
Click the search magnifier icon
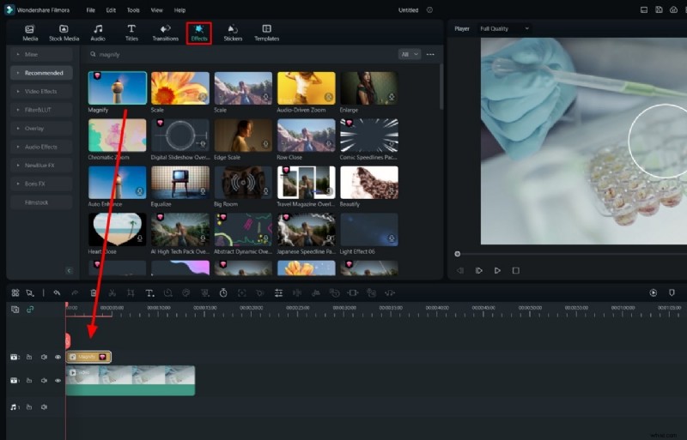[x=93, y=54]
